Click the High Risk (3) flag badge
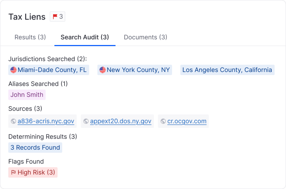This screenshot has height=189, width=286. tap(33, 173)
